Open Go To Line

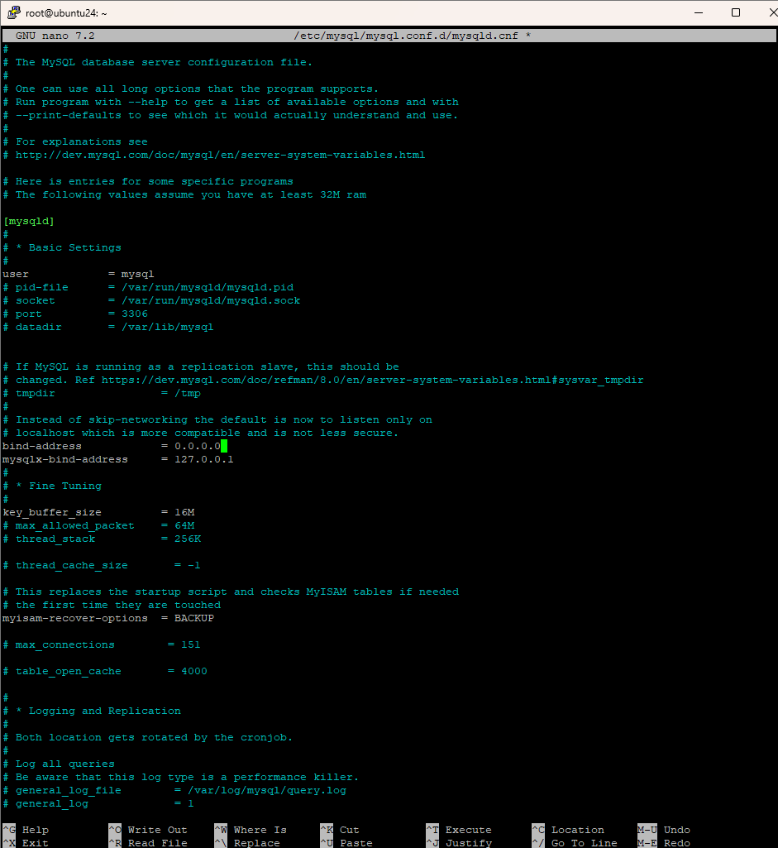coord(570,842)
